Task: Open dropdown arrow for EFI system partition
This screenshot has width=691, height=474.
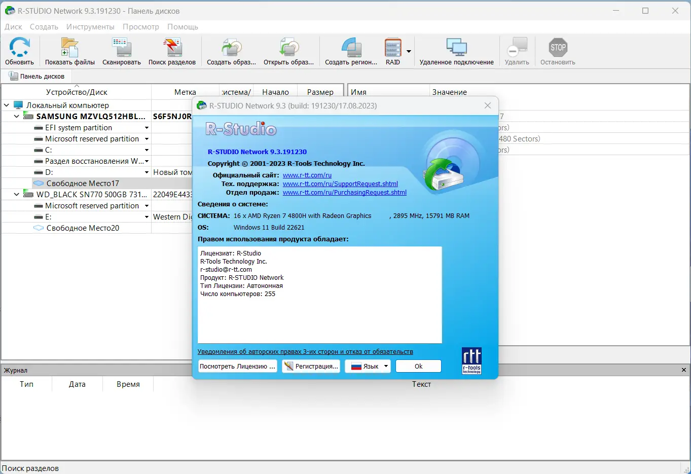Action: click(147, 128)
